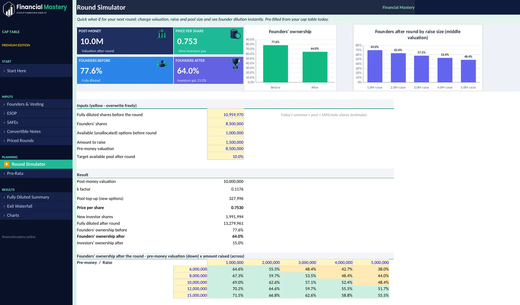Open the ESOP sheet link
This screenshot has width=520, height=305.
pyautogui.click(x=36, y=113)
